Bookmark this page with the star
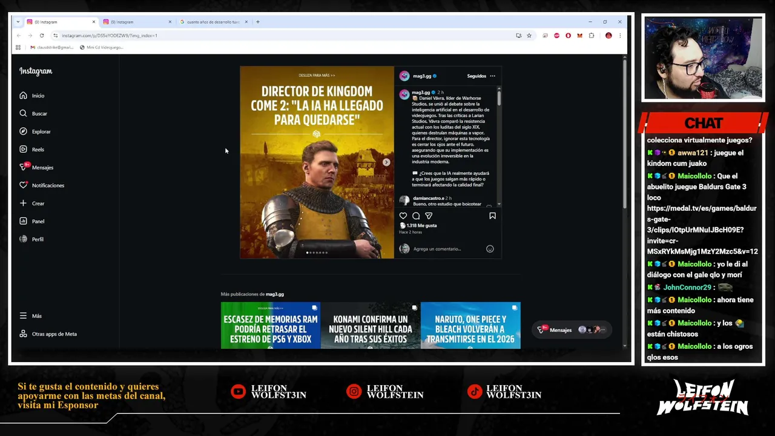 529,36
